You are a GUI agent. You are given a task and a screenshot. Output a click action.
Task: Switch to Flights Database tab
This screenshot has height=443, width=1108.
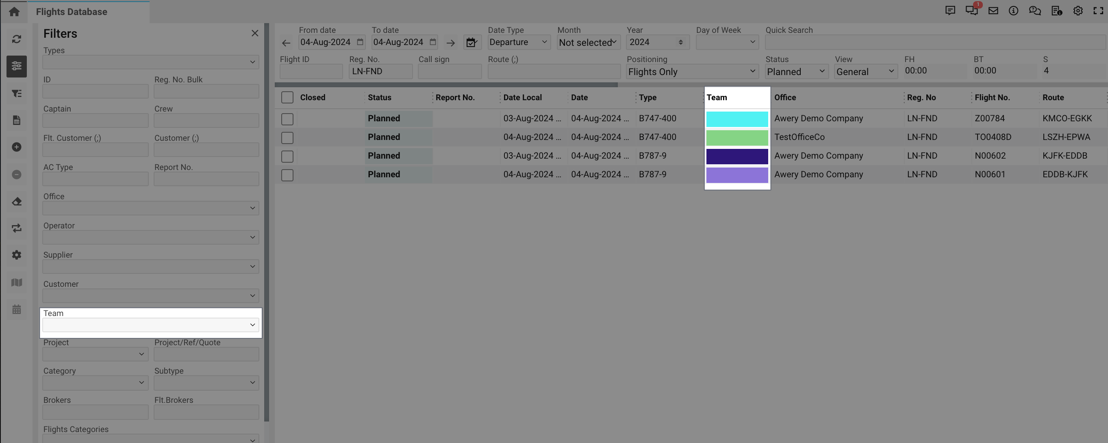point(72,12)
